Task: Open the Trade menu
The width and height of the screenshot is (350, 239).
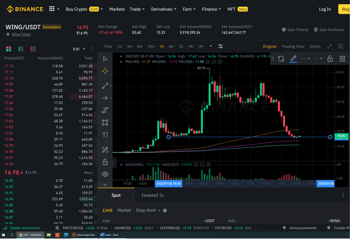Action: [x=137, y=9]
